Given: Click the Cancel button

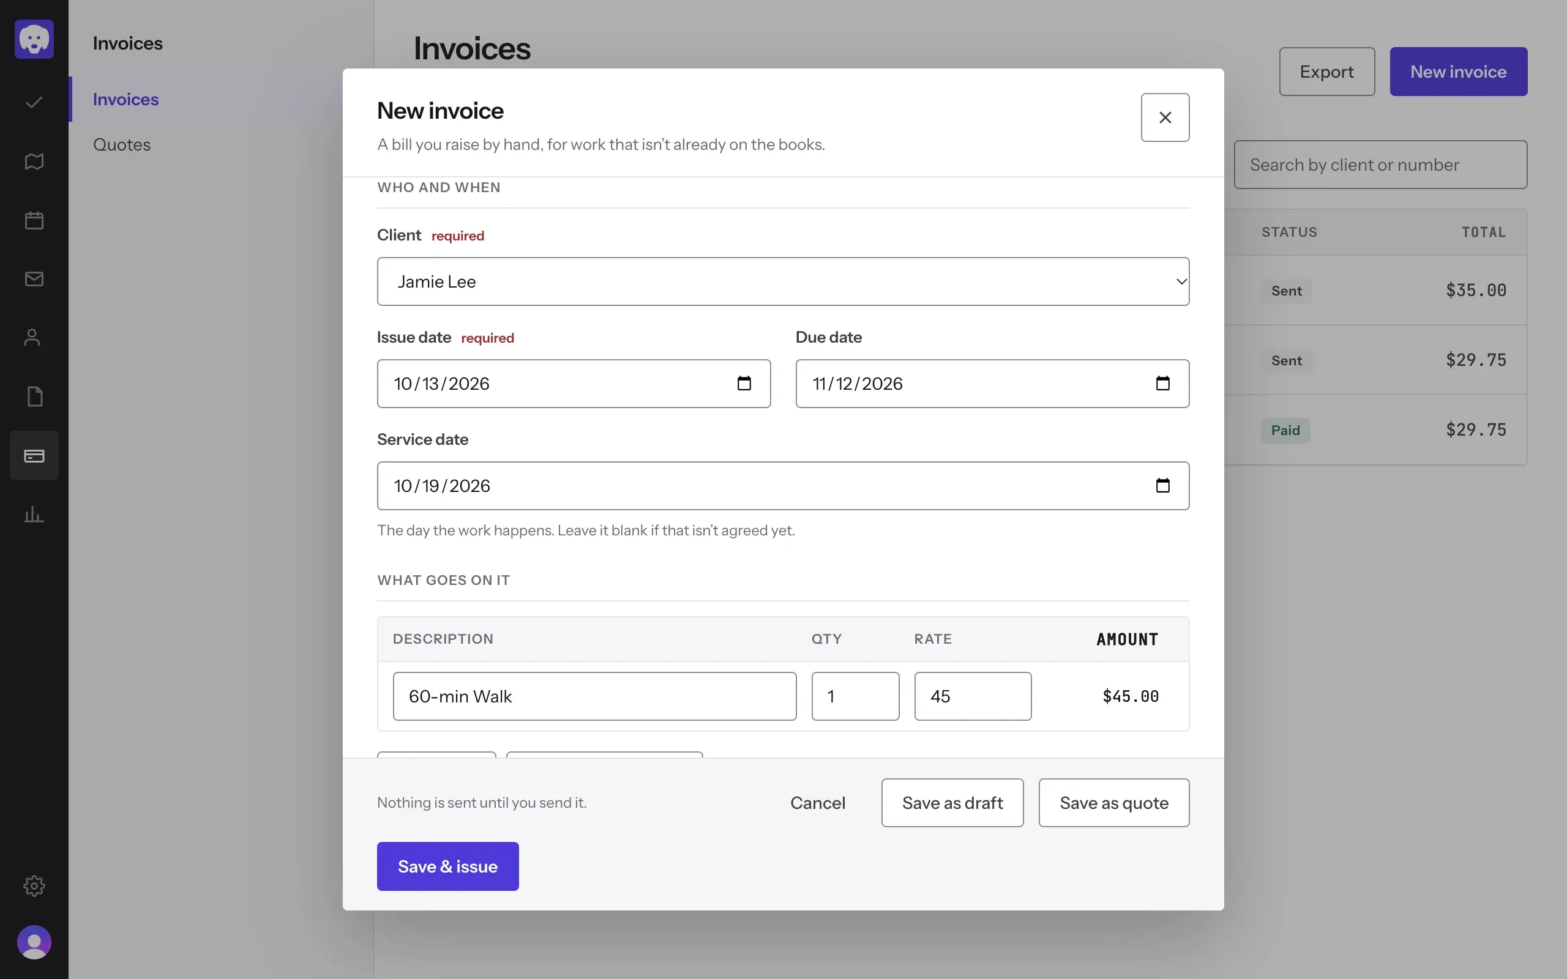Looking at the screenshot, I should pos(817,803).
